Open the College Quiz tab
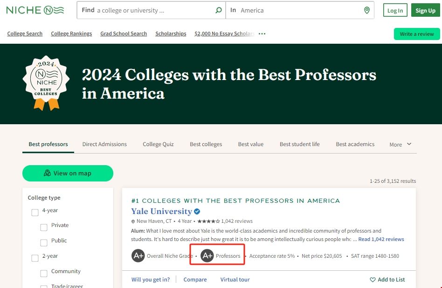Image resolution: width=442 pixels, height=288 pixels. click(158, 144)
